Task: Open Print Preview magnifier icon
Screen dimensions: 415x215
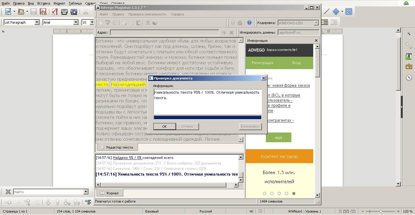Action: pos(74,12)
